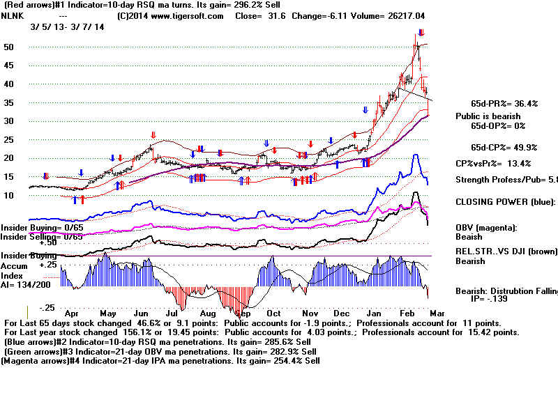Click the May month label
Screen dimensions: 558x418
click(x=108, y=314)
